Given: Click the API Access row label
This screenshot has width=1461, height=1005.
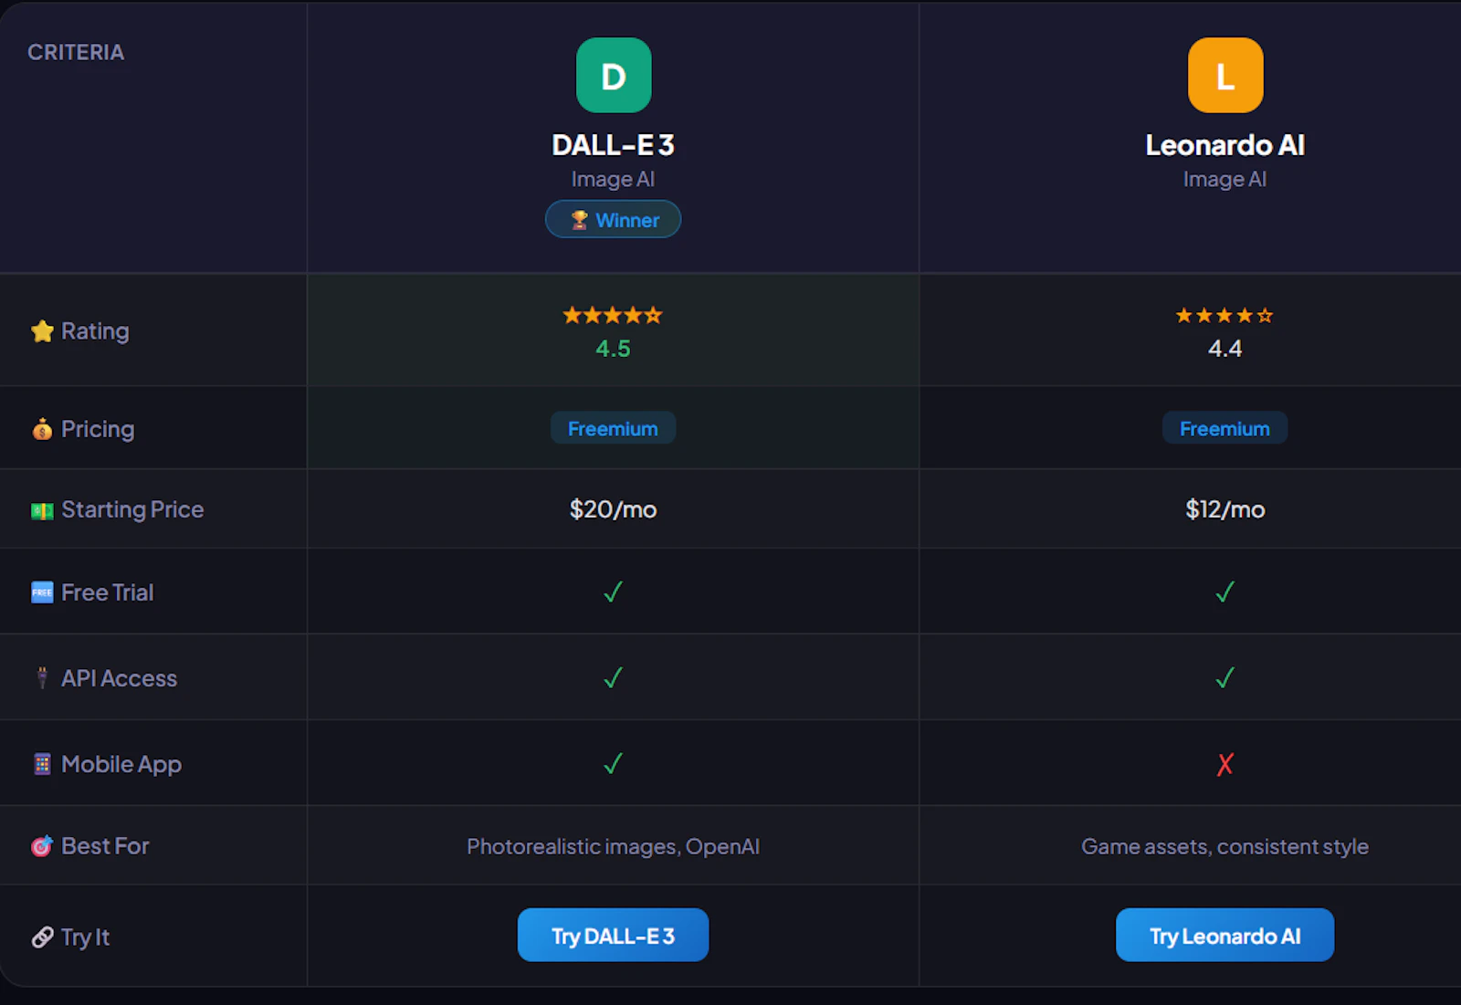Looking at the screenshot, I should pyautogui.click(x=120, y=678).
